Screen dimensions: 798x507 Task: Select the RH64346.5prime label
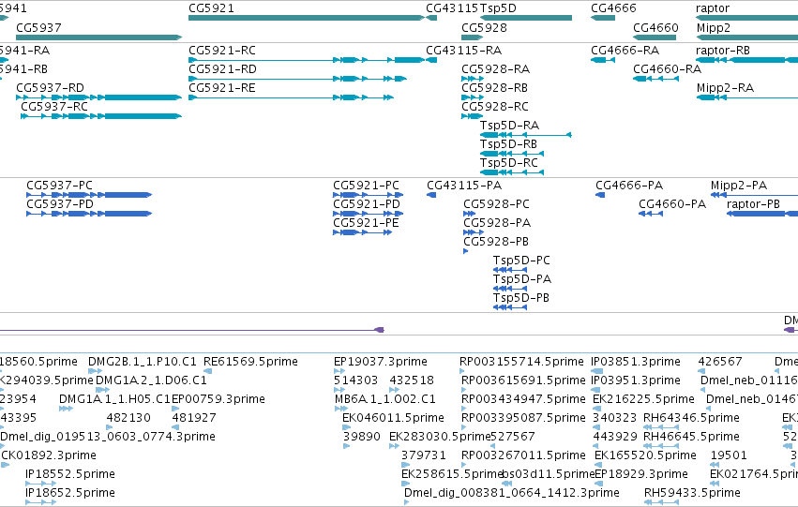coord(691,418)
